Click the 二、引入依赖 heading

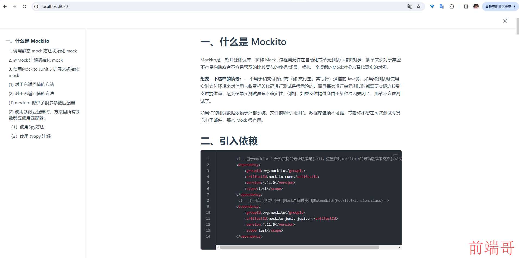coord(229,141)
